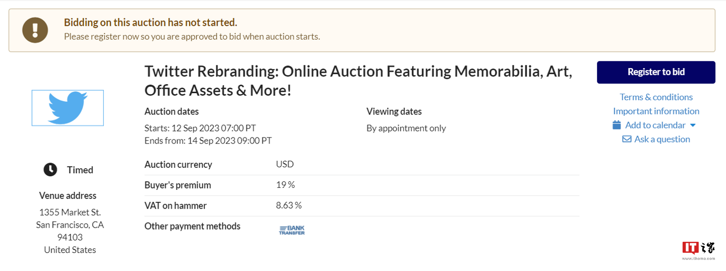Open the Important information link
This screenshot has width=726, height=271.
pos(656,111)
